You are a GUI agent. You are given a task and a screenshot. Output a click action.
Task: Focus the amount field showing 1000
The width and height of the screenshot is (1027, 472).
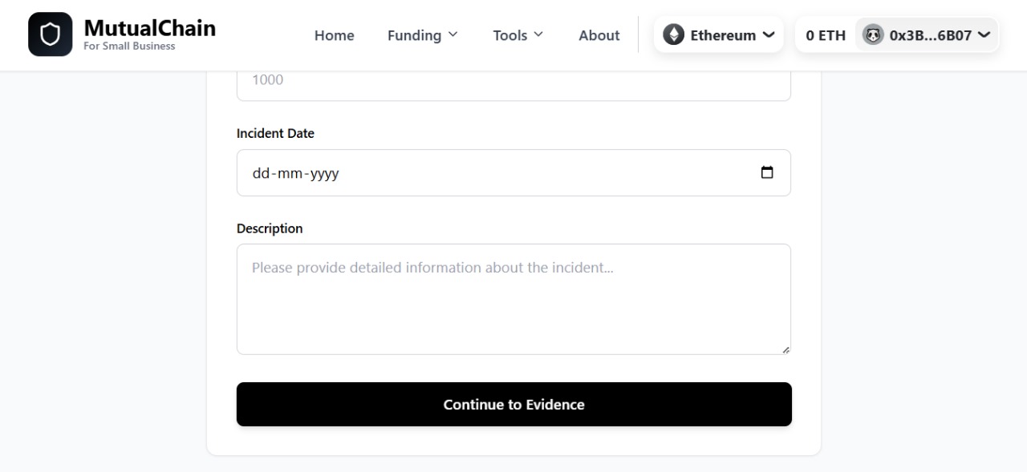click(513, 80)
